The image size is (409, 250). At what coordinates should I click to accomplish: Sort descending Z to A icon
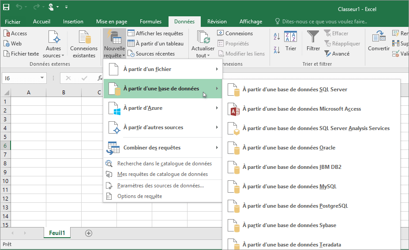277,49
